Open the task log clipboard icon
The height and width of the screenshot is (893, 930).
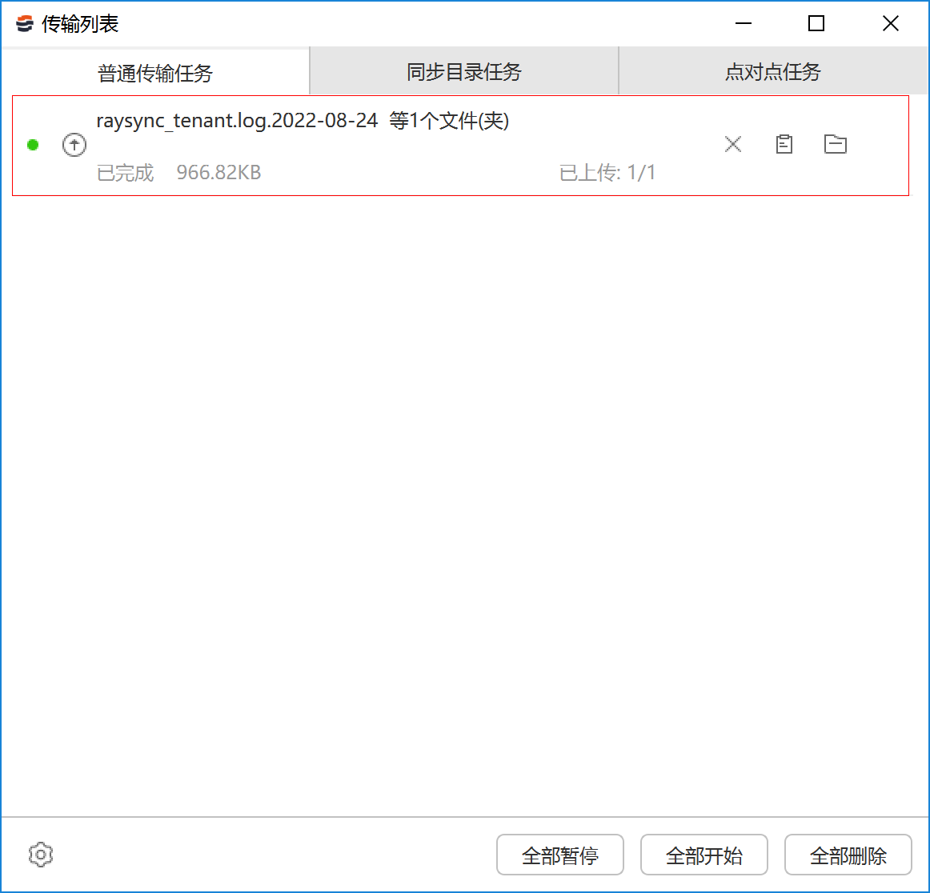click(784, 144)
